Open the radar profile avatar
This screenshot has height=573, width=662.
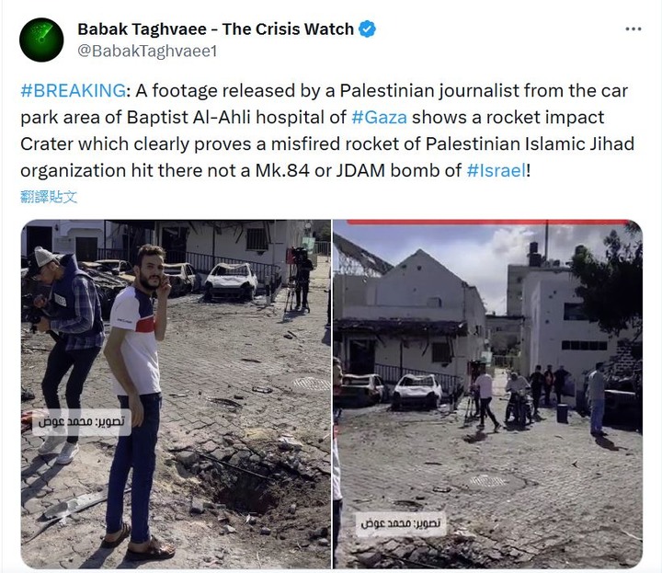[41, 40]
